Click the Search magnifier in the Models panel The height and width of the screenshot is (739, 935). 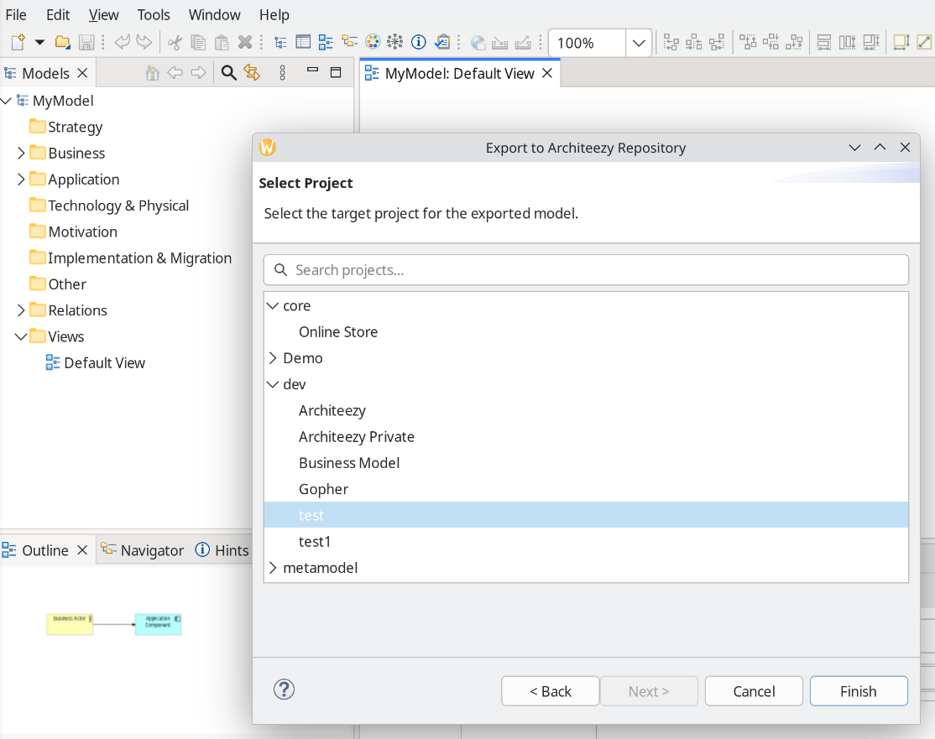[228, 73]
